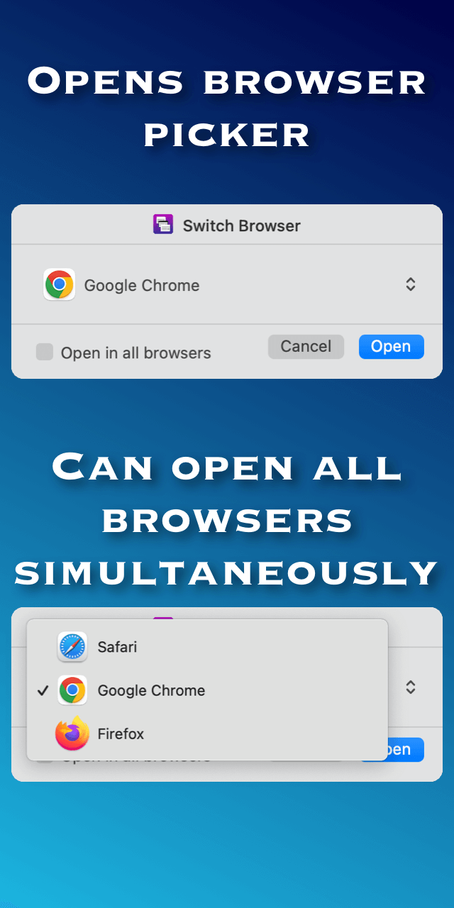
Task: Click the Cancel button
Action: (306, 346)
